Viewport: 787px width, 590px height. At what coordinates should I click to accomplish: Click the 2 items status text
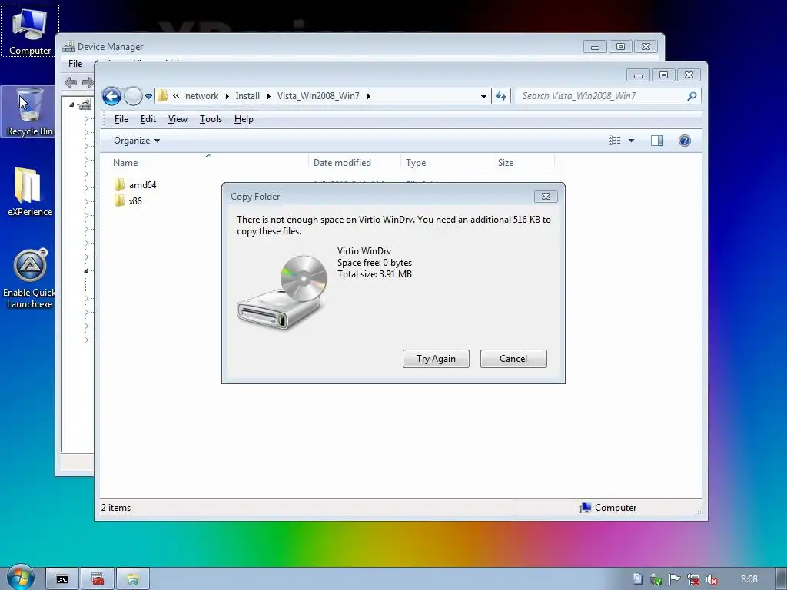[x=116, y=508]
